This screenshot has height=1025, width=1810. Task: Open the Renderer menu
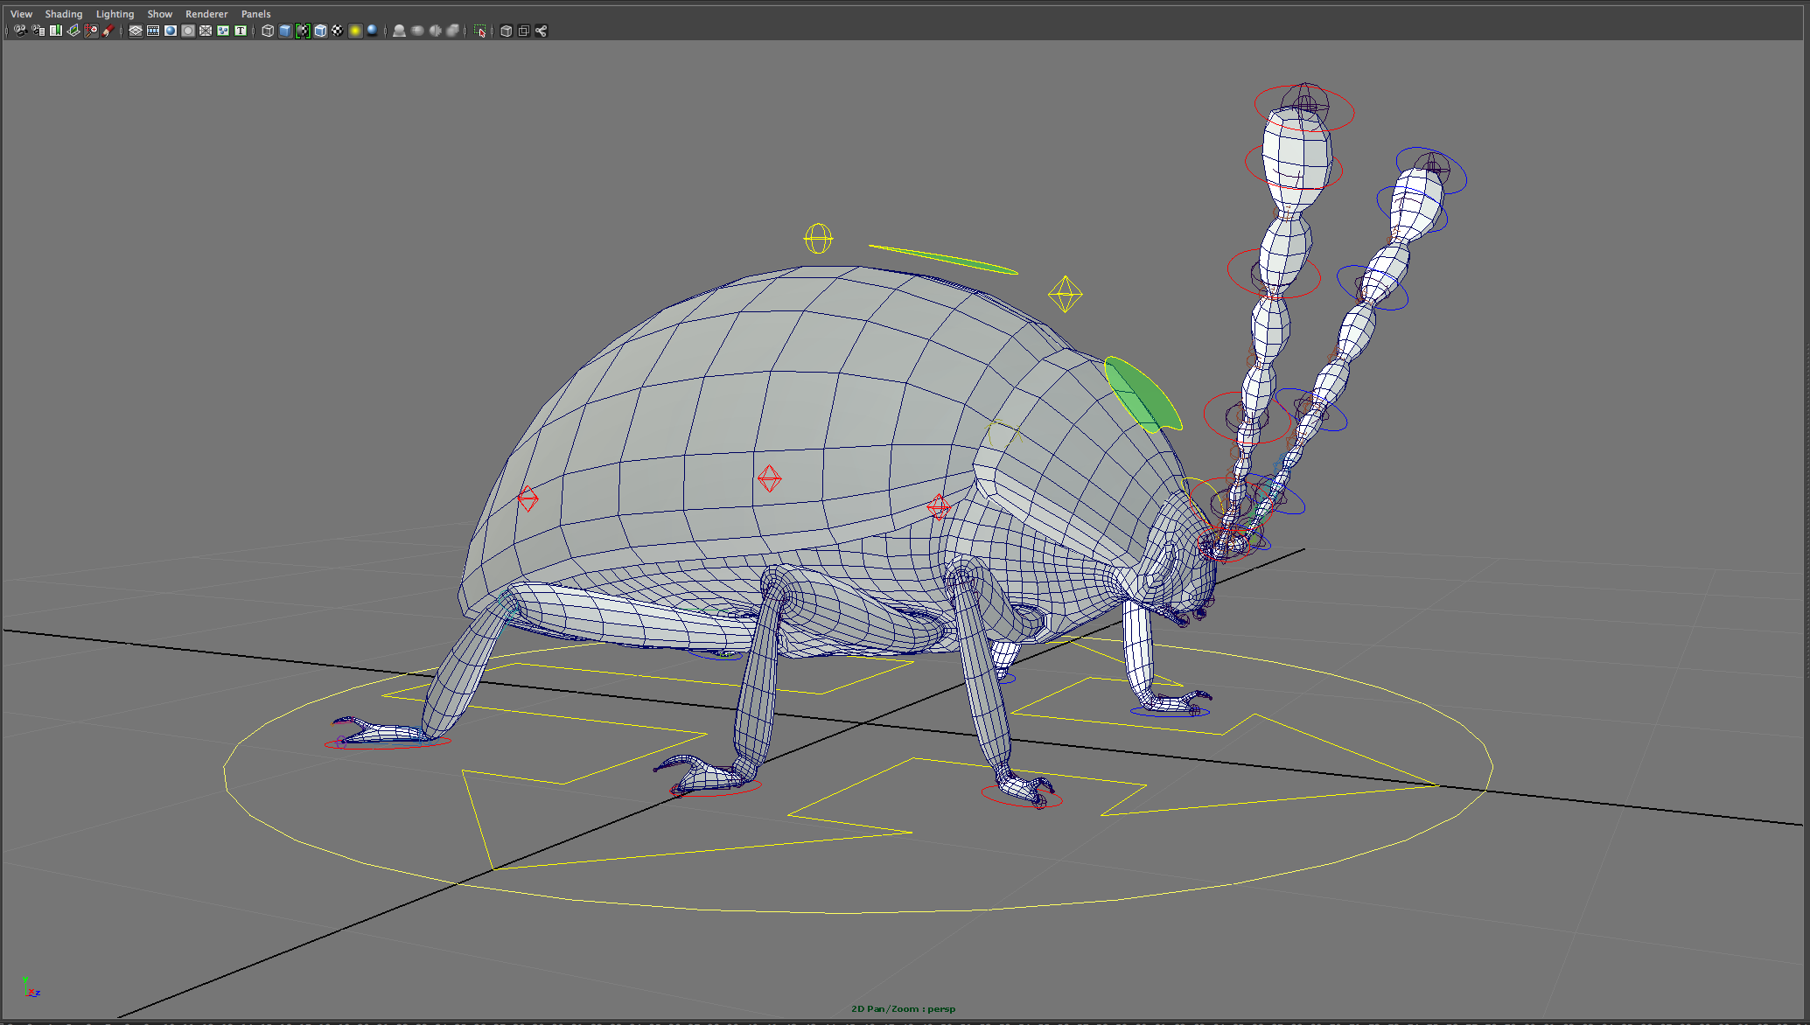coord(206,14)
